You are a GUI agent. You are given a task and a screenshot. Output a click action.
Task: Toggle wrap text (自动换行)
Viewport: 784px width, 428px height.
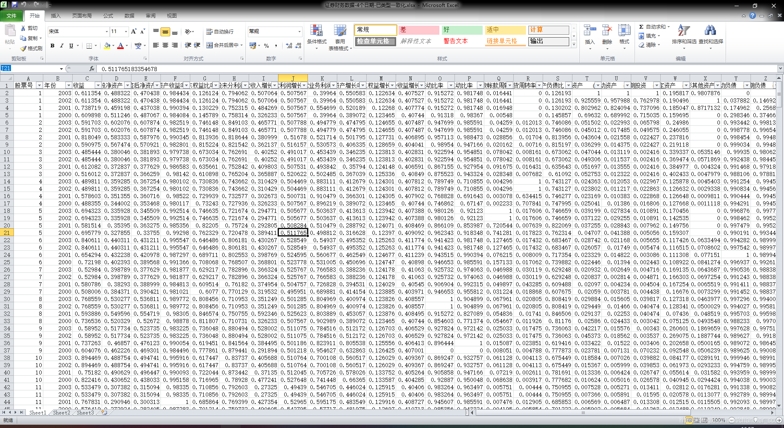[x=220, y=31]
